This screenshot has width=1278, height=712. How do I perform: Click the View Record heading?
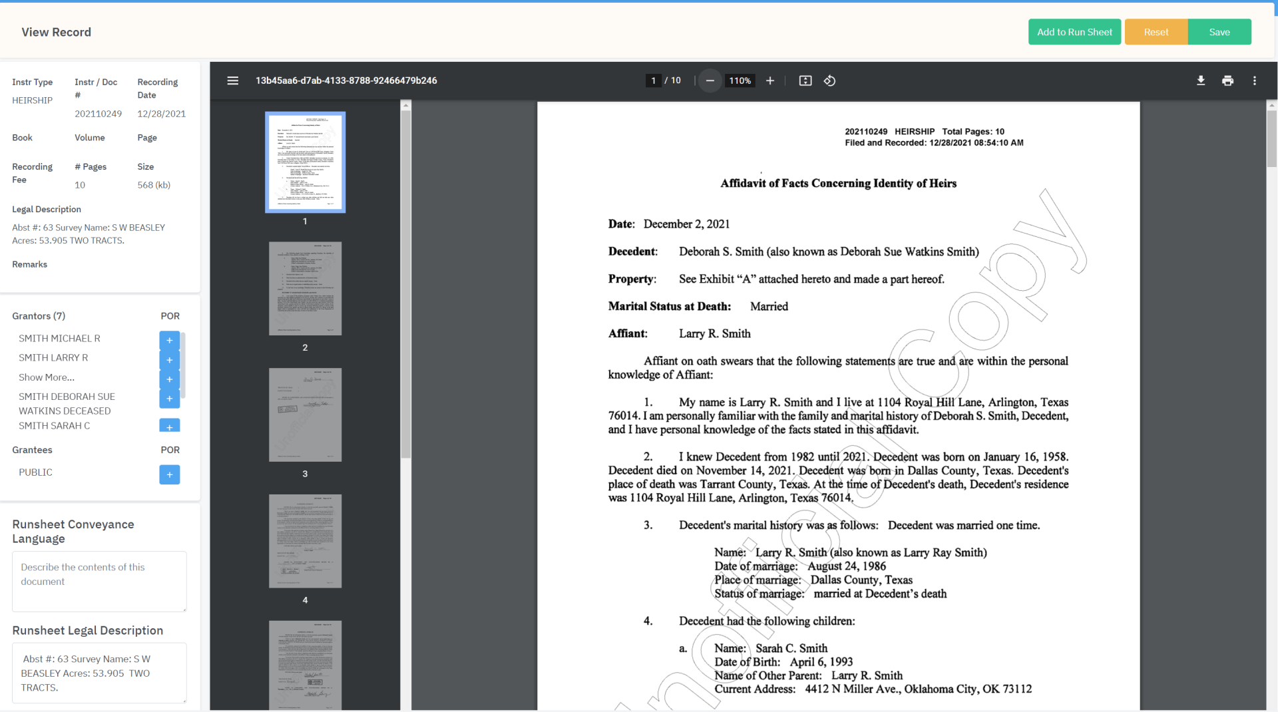pos(56,32)
